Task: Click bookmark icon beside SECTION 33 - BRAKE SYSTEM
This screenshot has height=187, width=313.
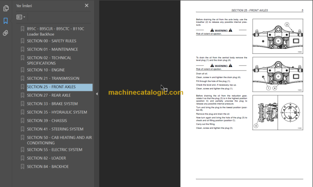Action: [22, 104]
